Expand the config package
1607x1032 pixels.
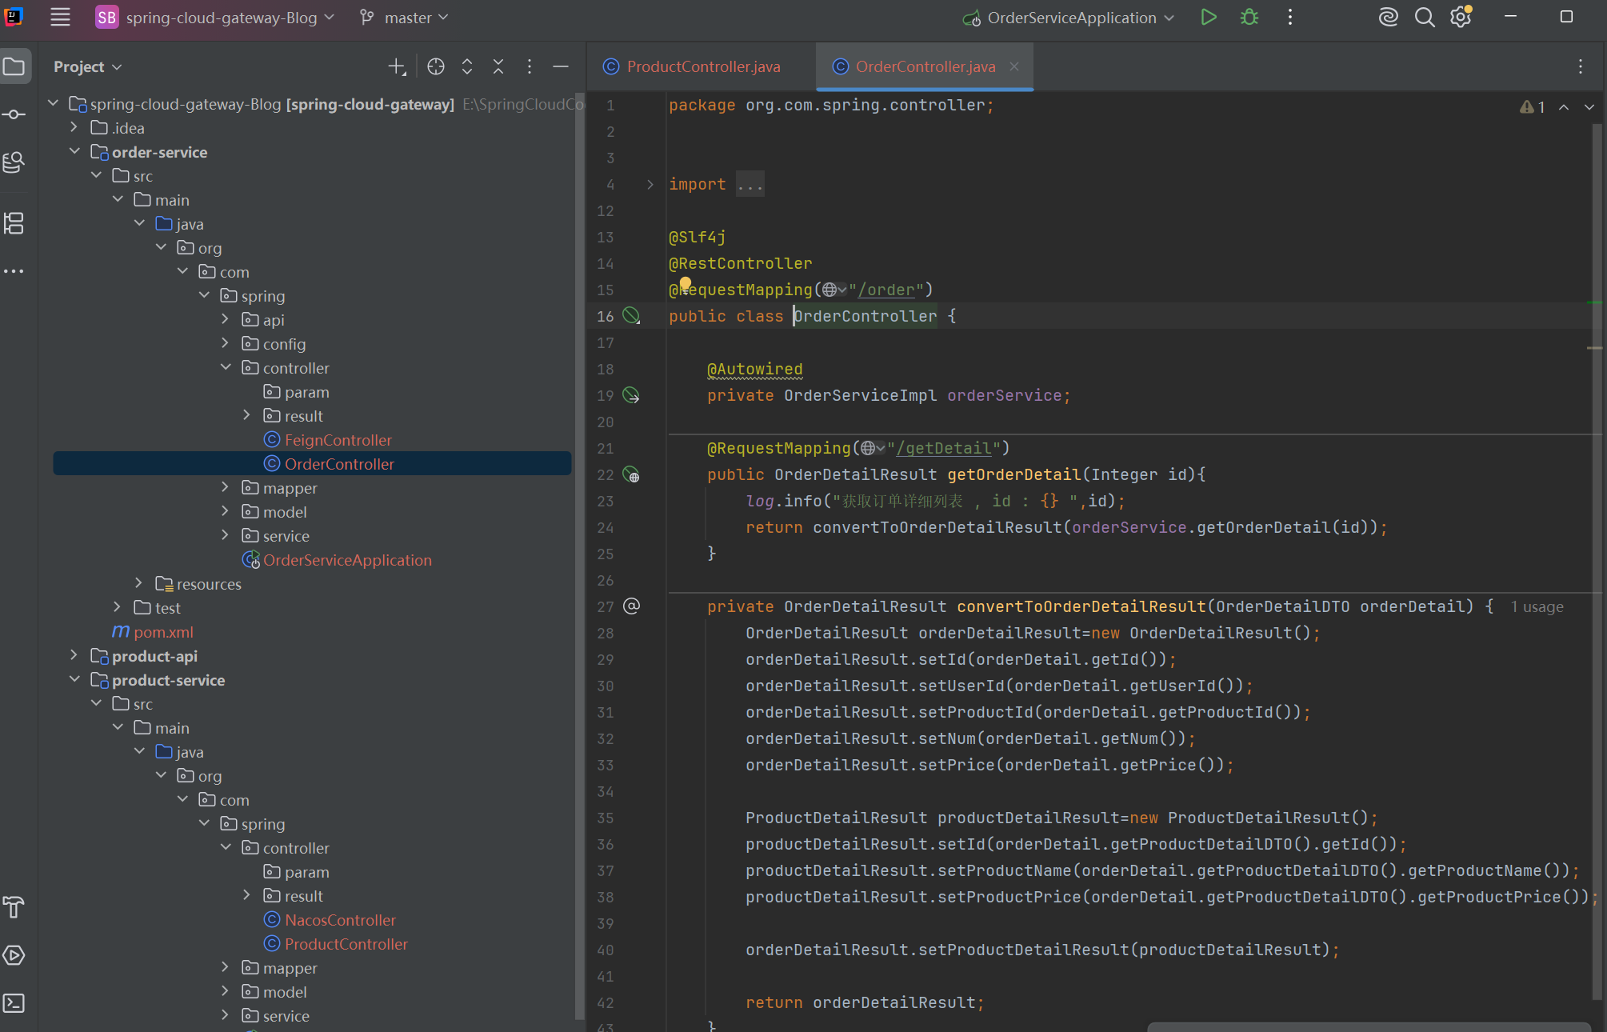point(225,343)
